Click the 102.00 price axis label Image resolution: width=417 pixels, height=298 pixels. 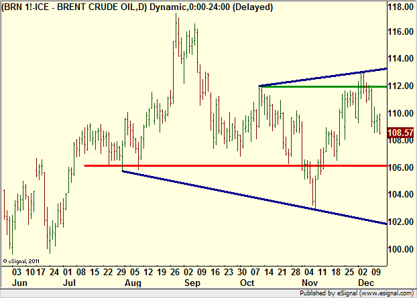pos(400,222)
